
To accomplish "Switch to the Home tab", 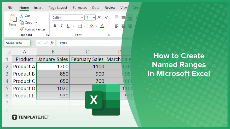I will point(24,8).
